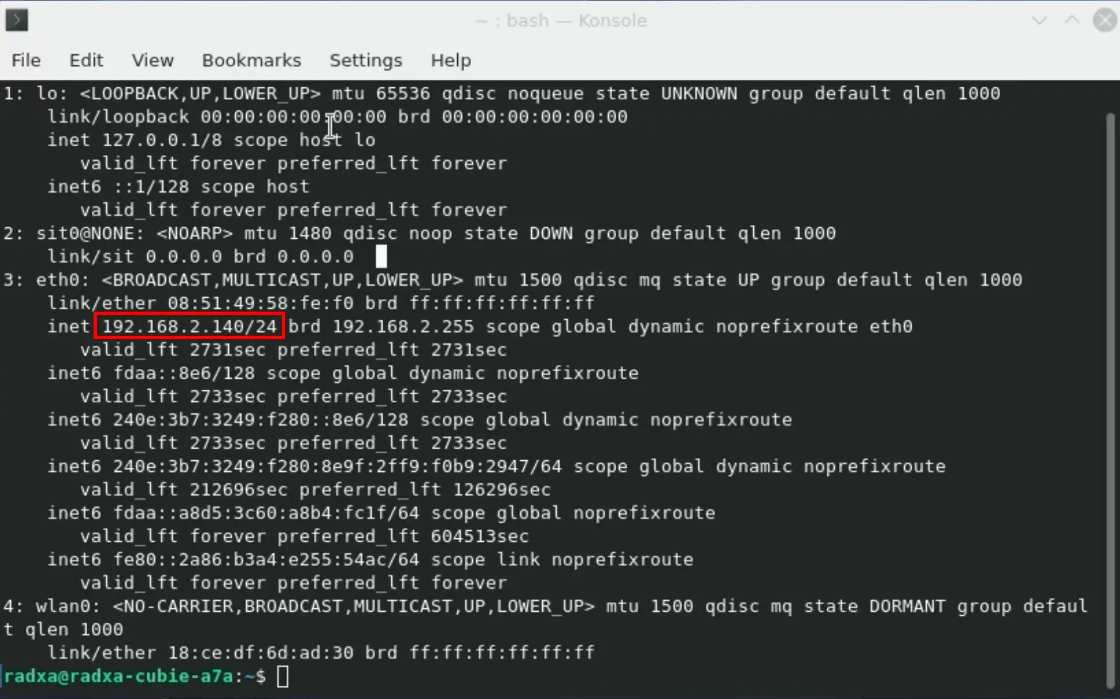The height and width of the screenshot is (699, 1120).
Task: Open the Help menu
Action: [x=451, y=60]
